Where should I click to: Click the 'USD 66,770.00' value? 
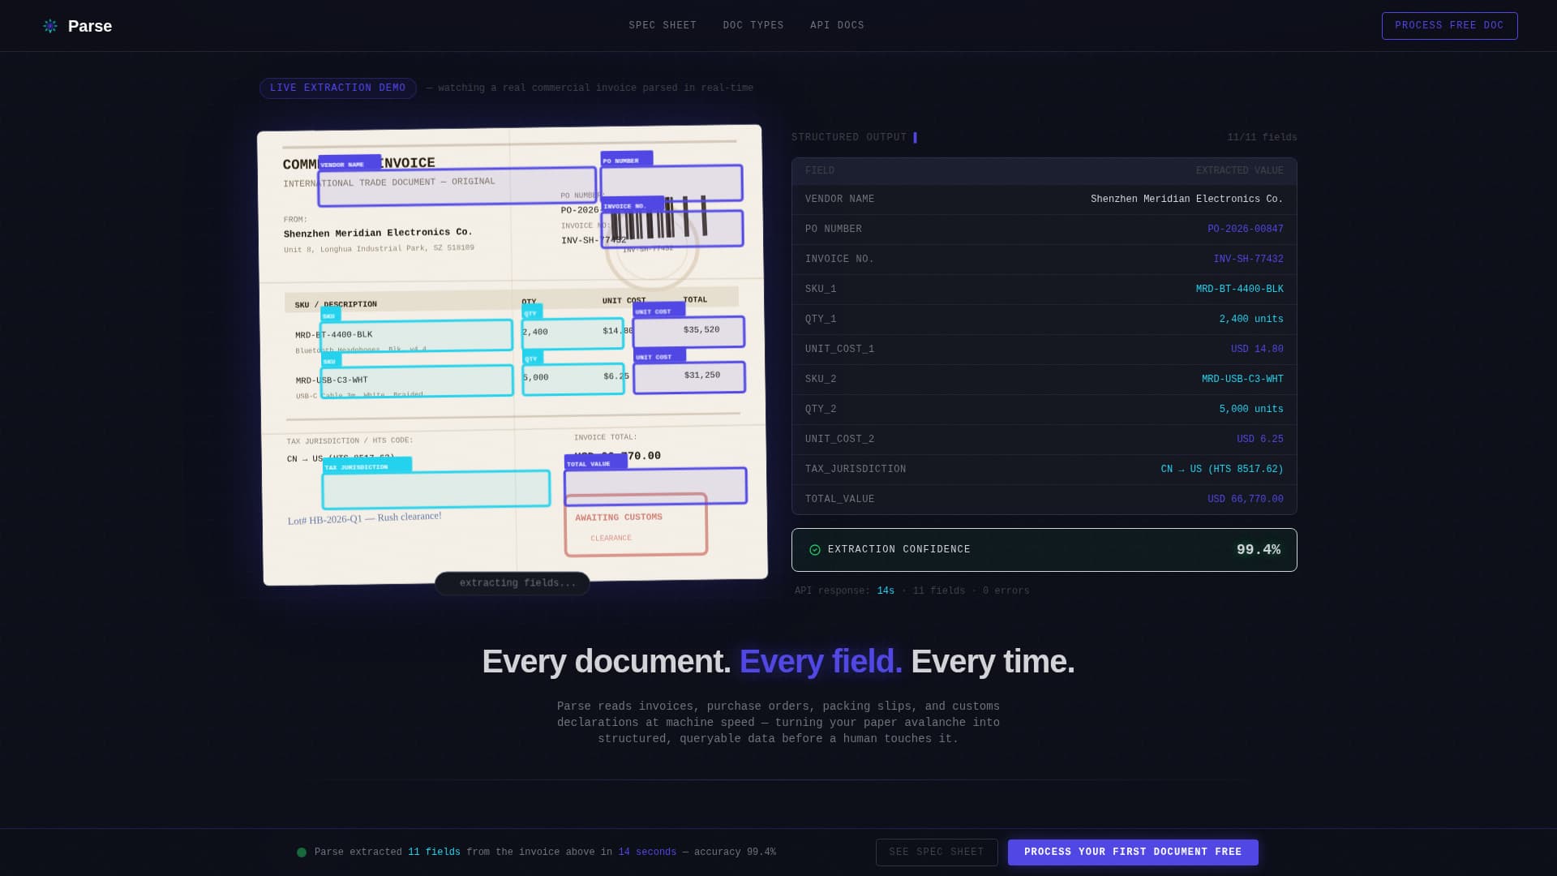coord(1245,500)
